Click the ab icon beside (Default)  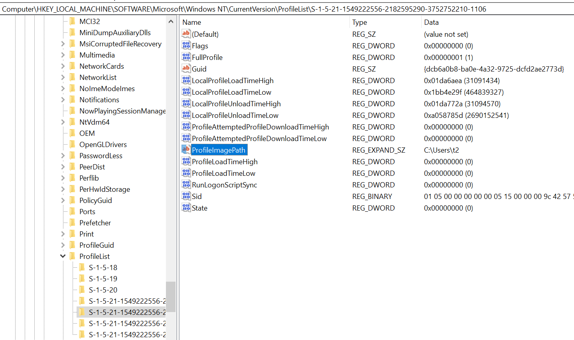coord(186,34)
